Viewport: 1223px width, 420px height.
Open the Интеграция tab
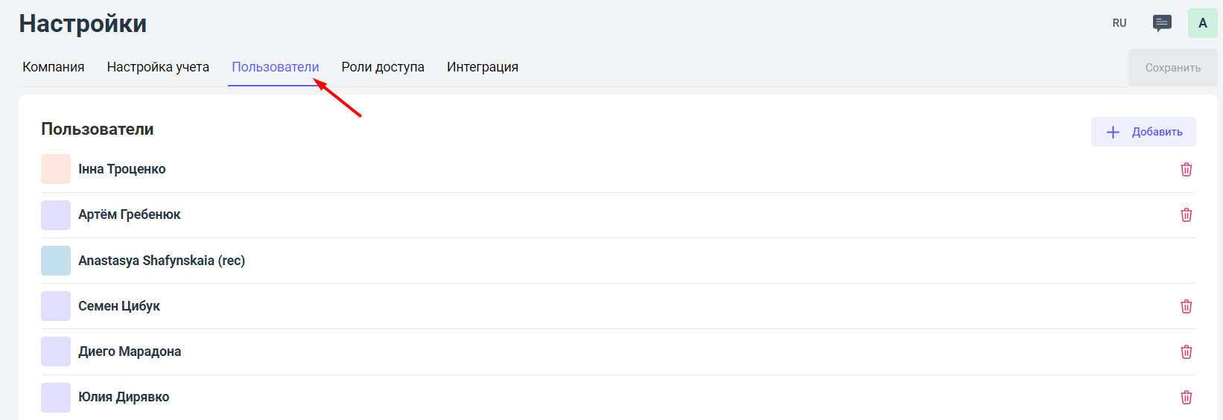(x=482, y=67)
